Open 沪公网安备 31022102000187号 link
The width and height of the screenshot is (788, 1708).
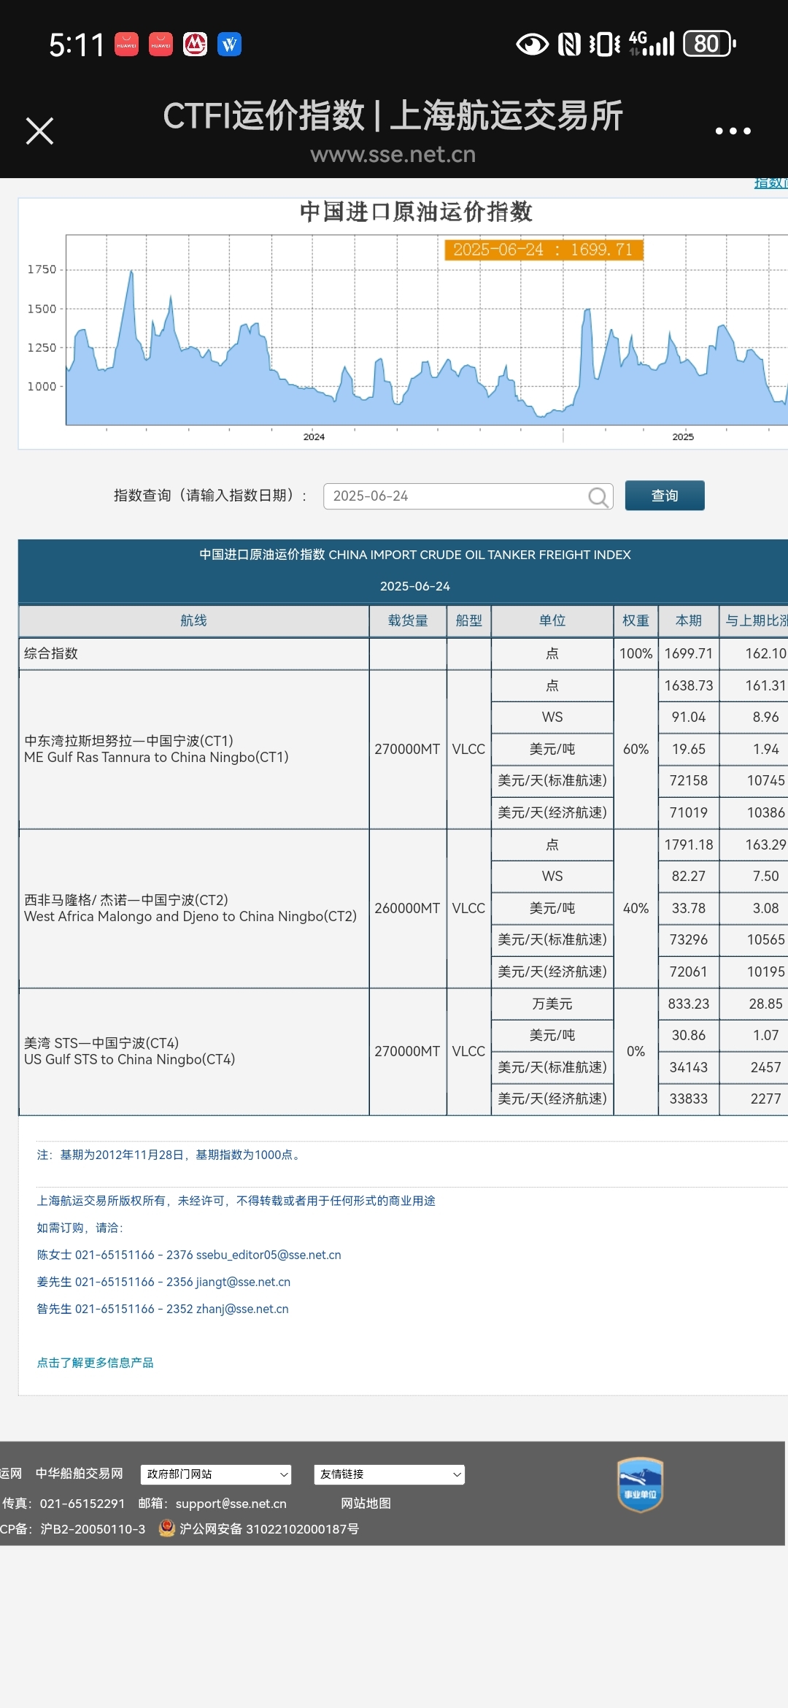(x=269, y=1528)
